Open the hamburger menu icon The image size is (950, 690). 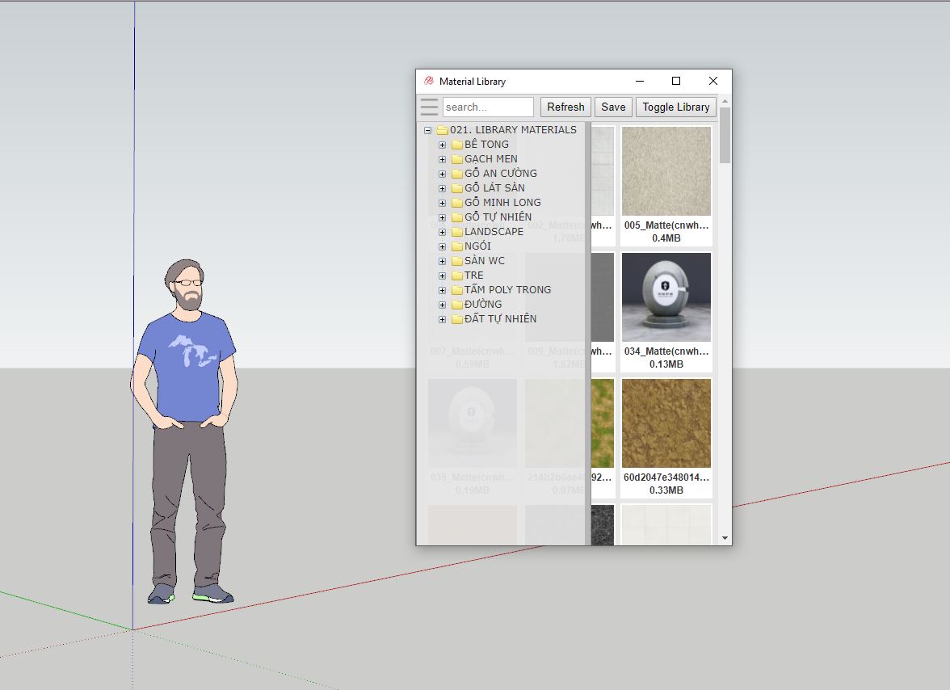coord(429,107)
